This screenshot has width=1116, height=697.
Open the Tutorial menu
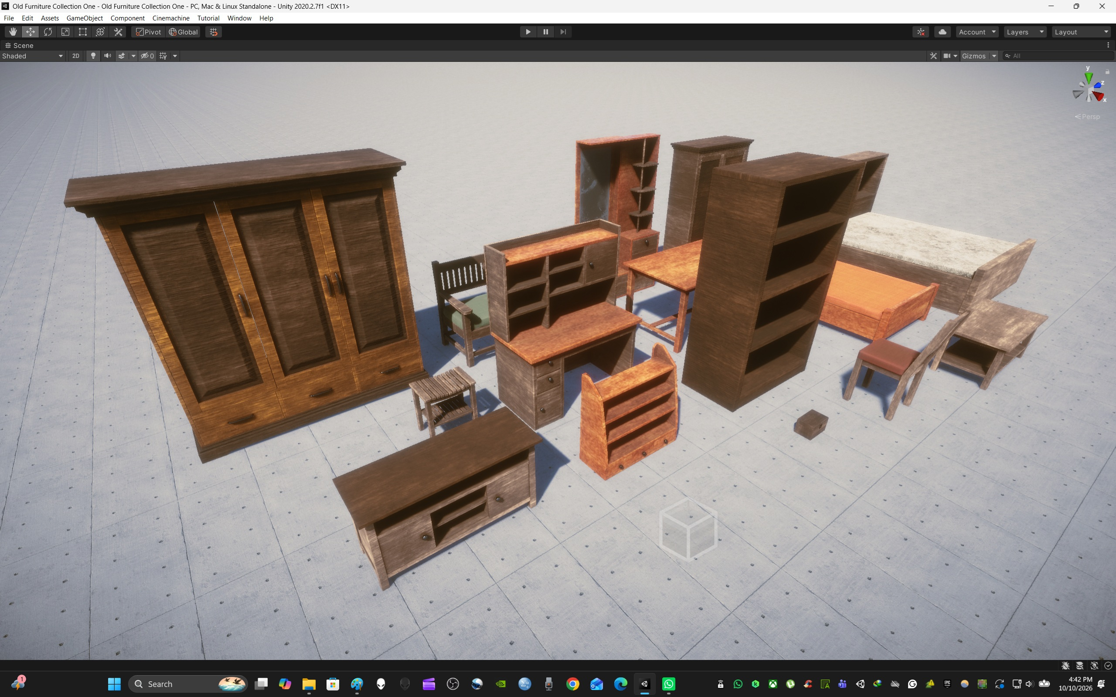[x=208, y=18]
